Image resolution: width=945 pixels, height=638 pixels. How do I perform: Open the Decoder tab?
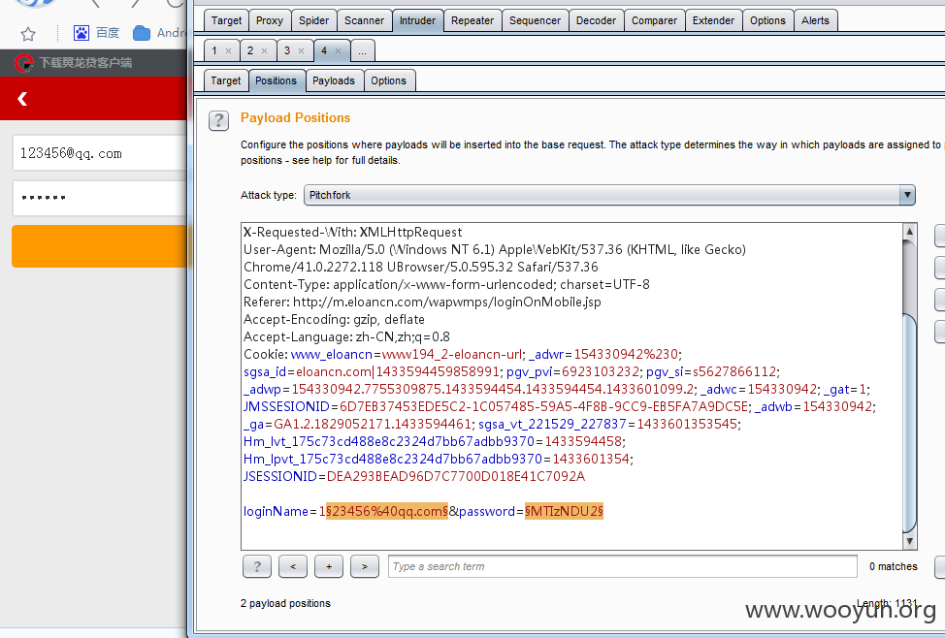596,20
